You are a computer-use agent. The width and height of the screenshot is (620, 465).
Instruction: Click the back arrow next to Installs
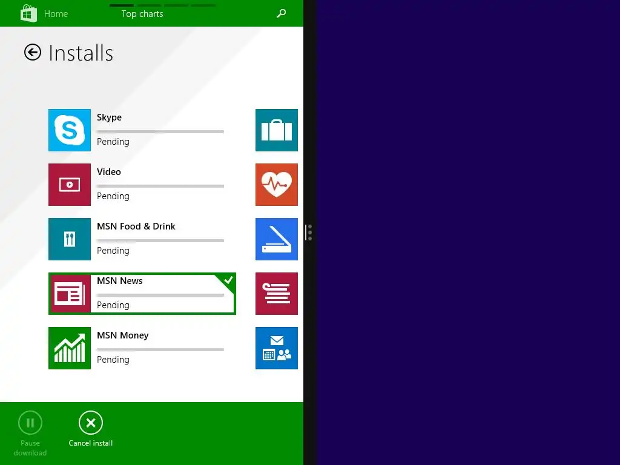coord(33,52)
